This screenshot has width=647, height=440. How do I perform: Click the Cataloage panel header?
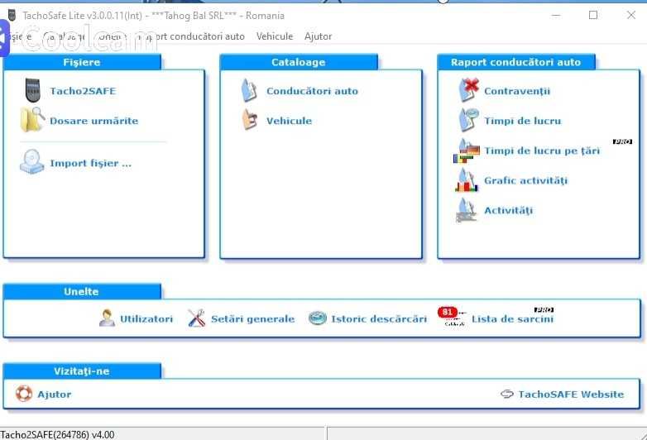[x=299, y=62]
